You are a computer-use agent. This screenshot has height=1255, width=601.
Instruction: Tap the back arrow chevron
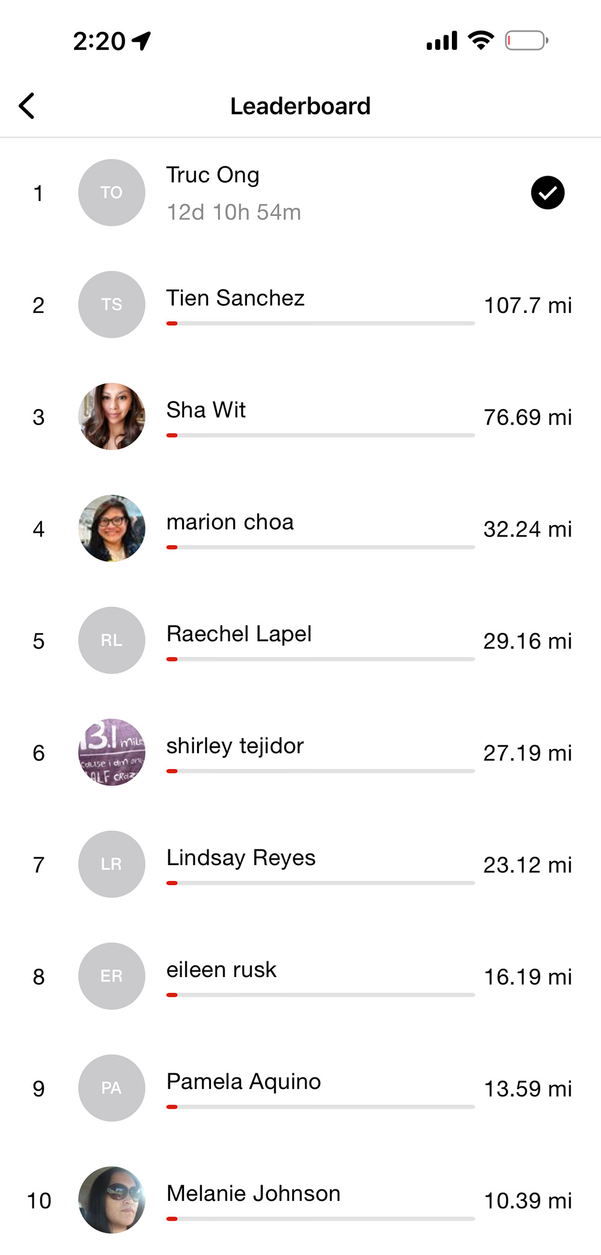[27, 106]
